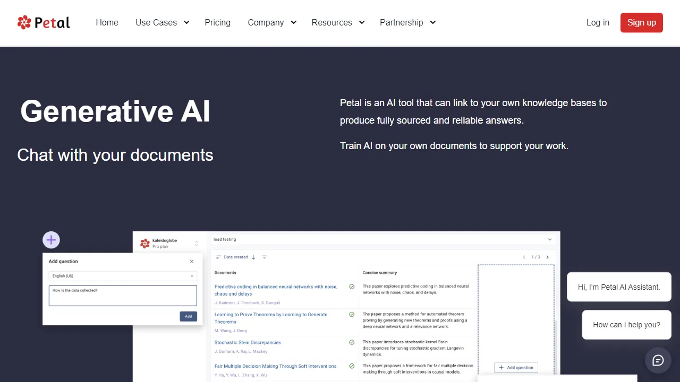Click the Petal flower logo
680x382 pixels.
(24, 22)
